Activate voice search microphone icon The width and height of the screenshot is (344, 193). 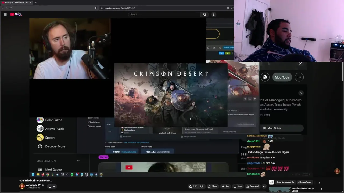tap(214, 14)
